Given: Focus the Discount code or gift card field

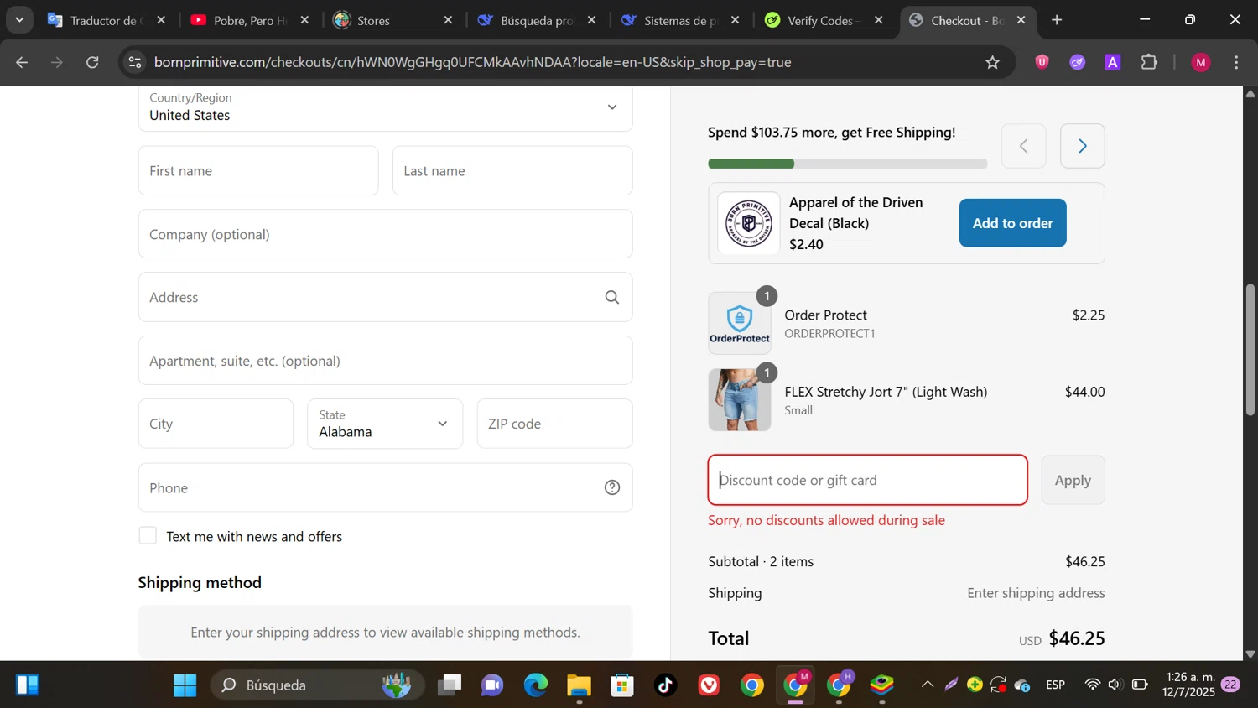Looking at the screenshot, I should click(x=867, y=480).
